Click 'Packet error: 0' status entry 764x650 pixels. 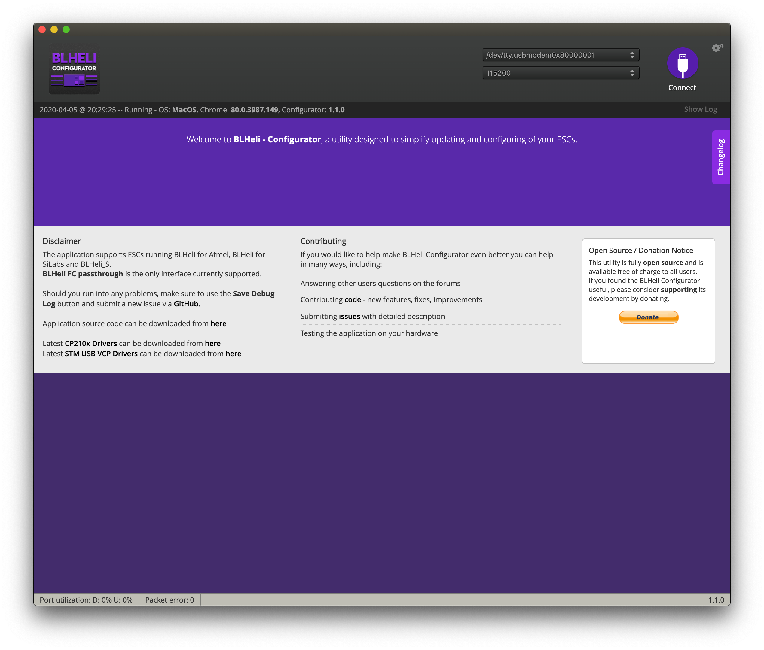(x=170, y=600)
